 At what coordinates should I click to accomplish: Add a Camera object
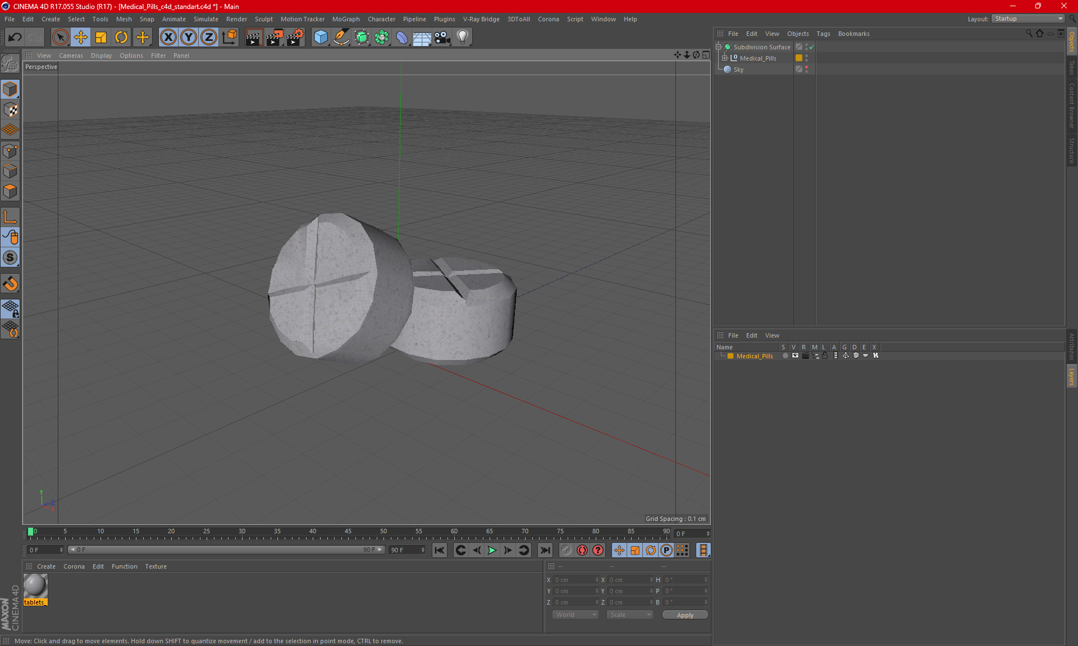pyautogui.click(x=442, y=37)
